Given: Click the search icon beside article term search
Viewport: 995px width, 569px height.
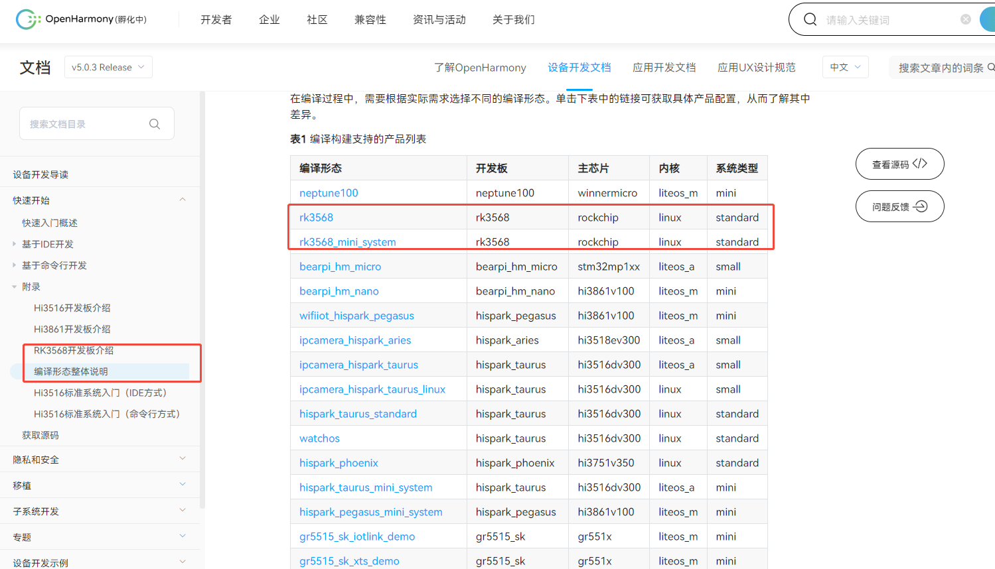Looking at the screenshot, I should [x=991, y=67].
